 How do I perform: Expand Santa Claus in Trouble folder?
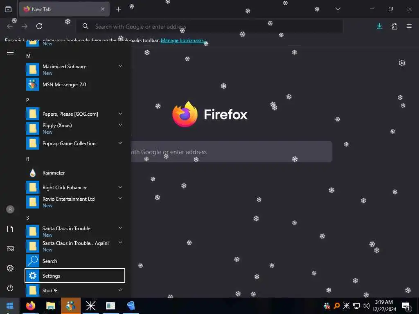(75, 231)
